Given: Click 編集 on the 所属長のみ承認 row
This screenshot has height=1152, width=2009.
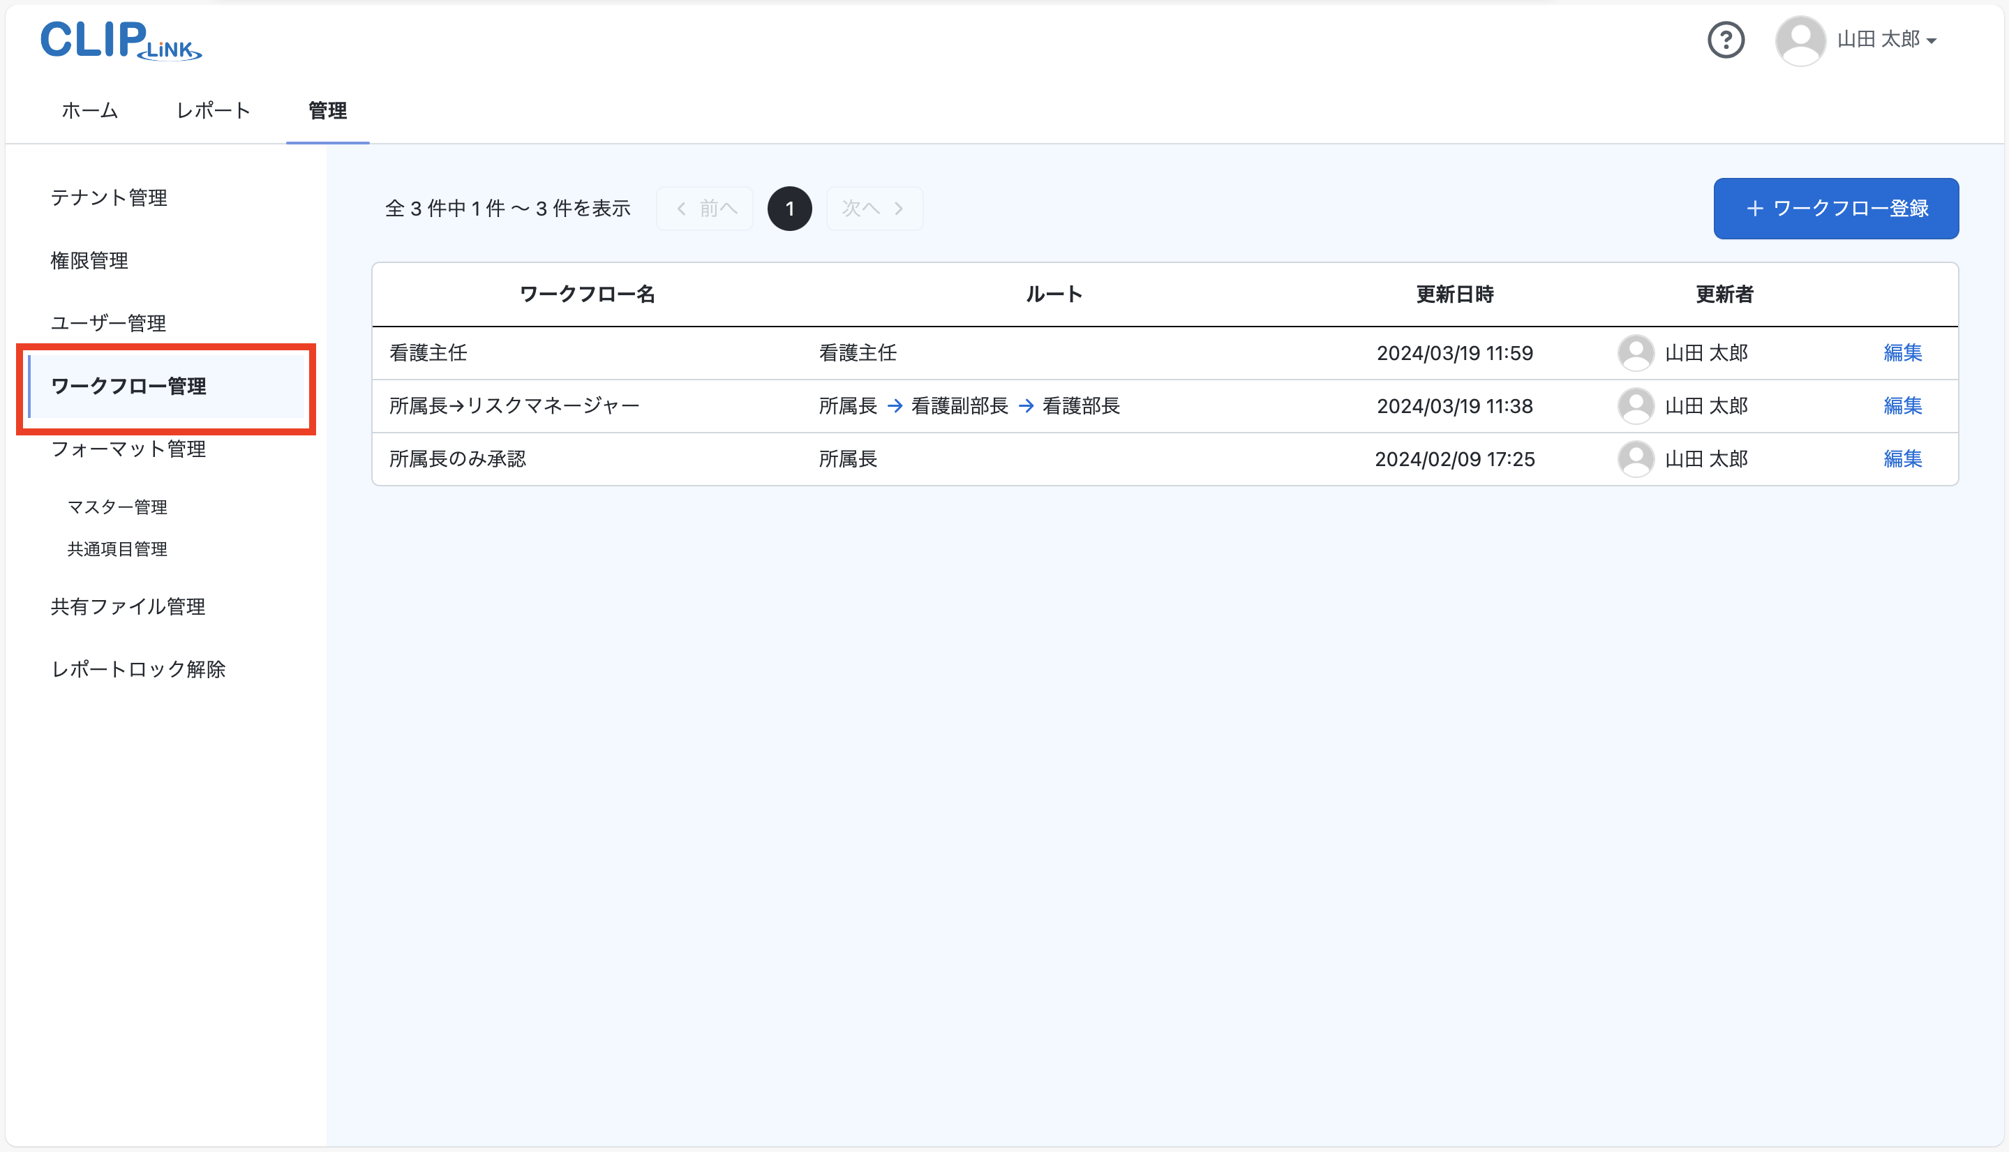Looking at the screenshot, I should pyautogui.click(x=1902, y=459).
